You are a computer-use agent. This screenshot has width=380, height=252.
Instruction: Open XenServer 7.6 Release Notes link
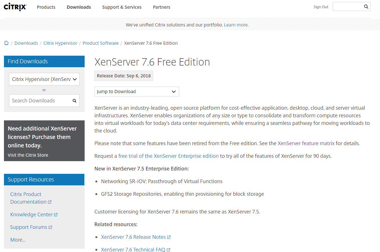[x=133, y=237]
